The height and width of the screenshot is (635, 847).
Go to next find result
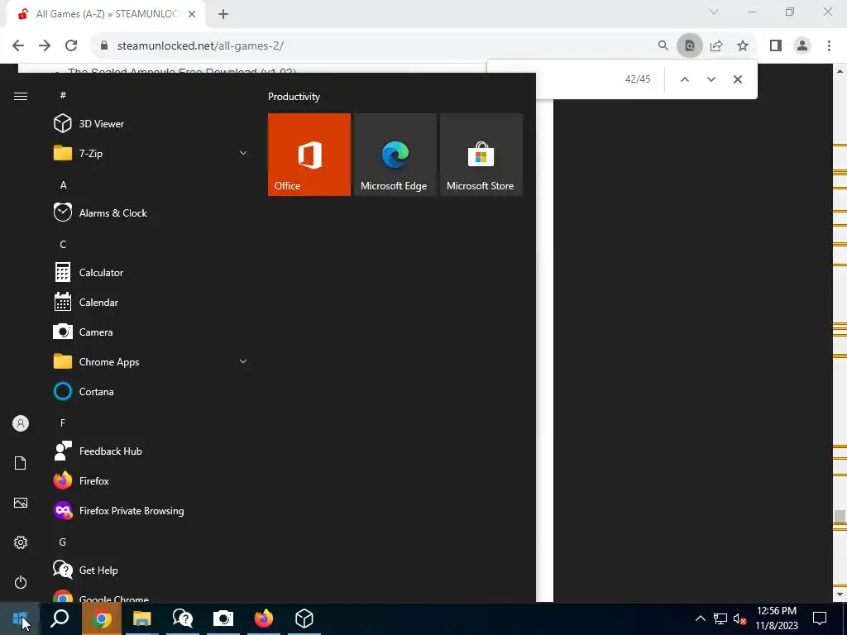[x=711, y=79]
